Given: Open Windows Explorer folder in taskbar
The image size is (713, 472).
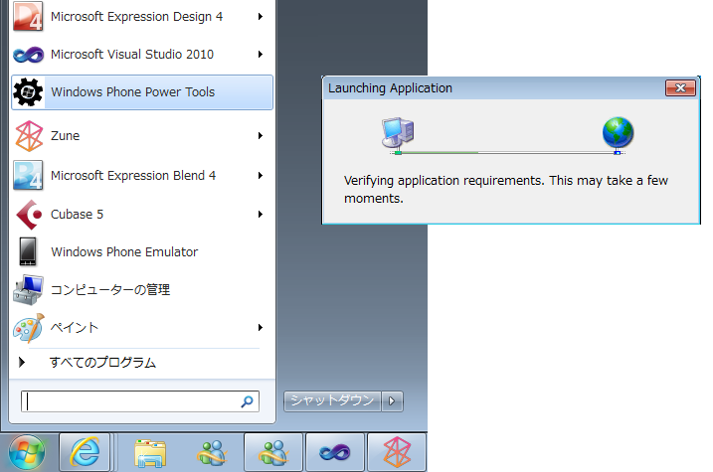Looking at the screenshot, I should pyautogui.click(x=150, y=453).
